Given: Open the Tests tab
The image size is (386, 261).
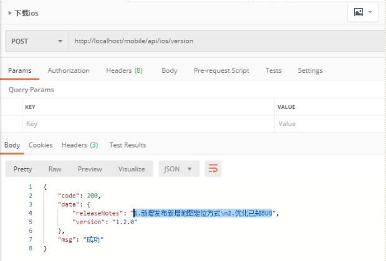Looking at the screenshot, I should coord(274,70).
